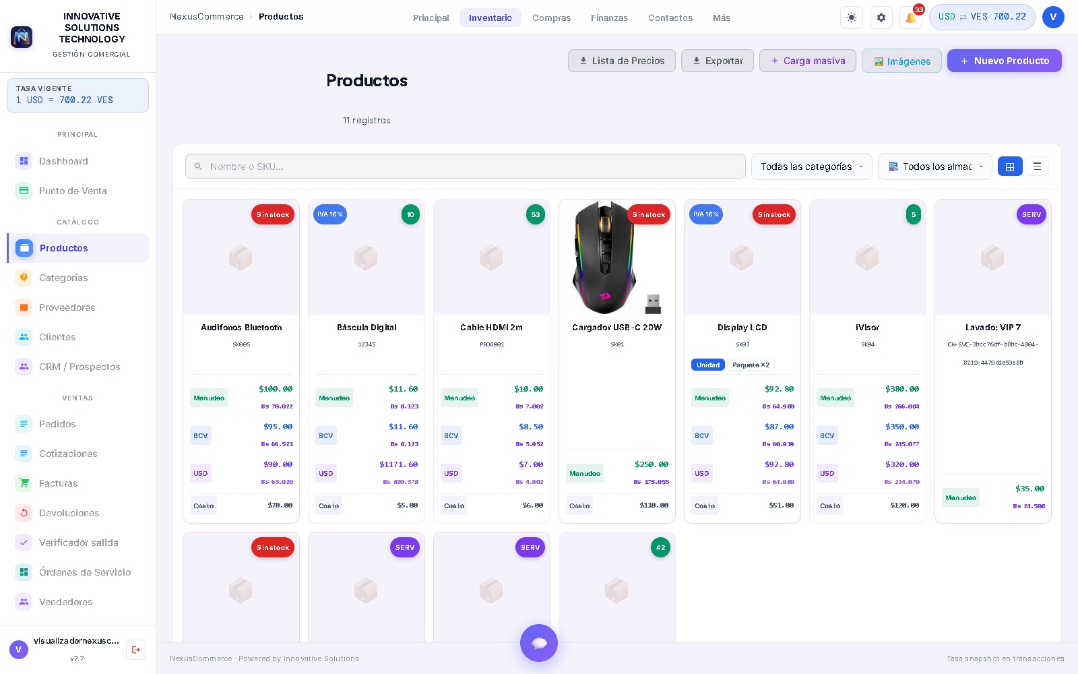This screenshot has width=1078, height=674.
Task: Click the IVA 16% badge on Báscula Digital
Action: (x=330, y=214)
